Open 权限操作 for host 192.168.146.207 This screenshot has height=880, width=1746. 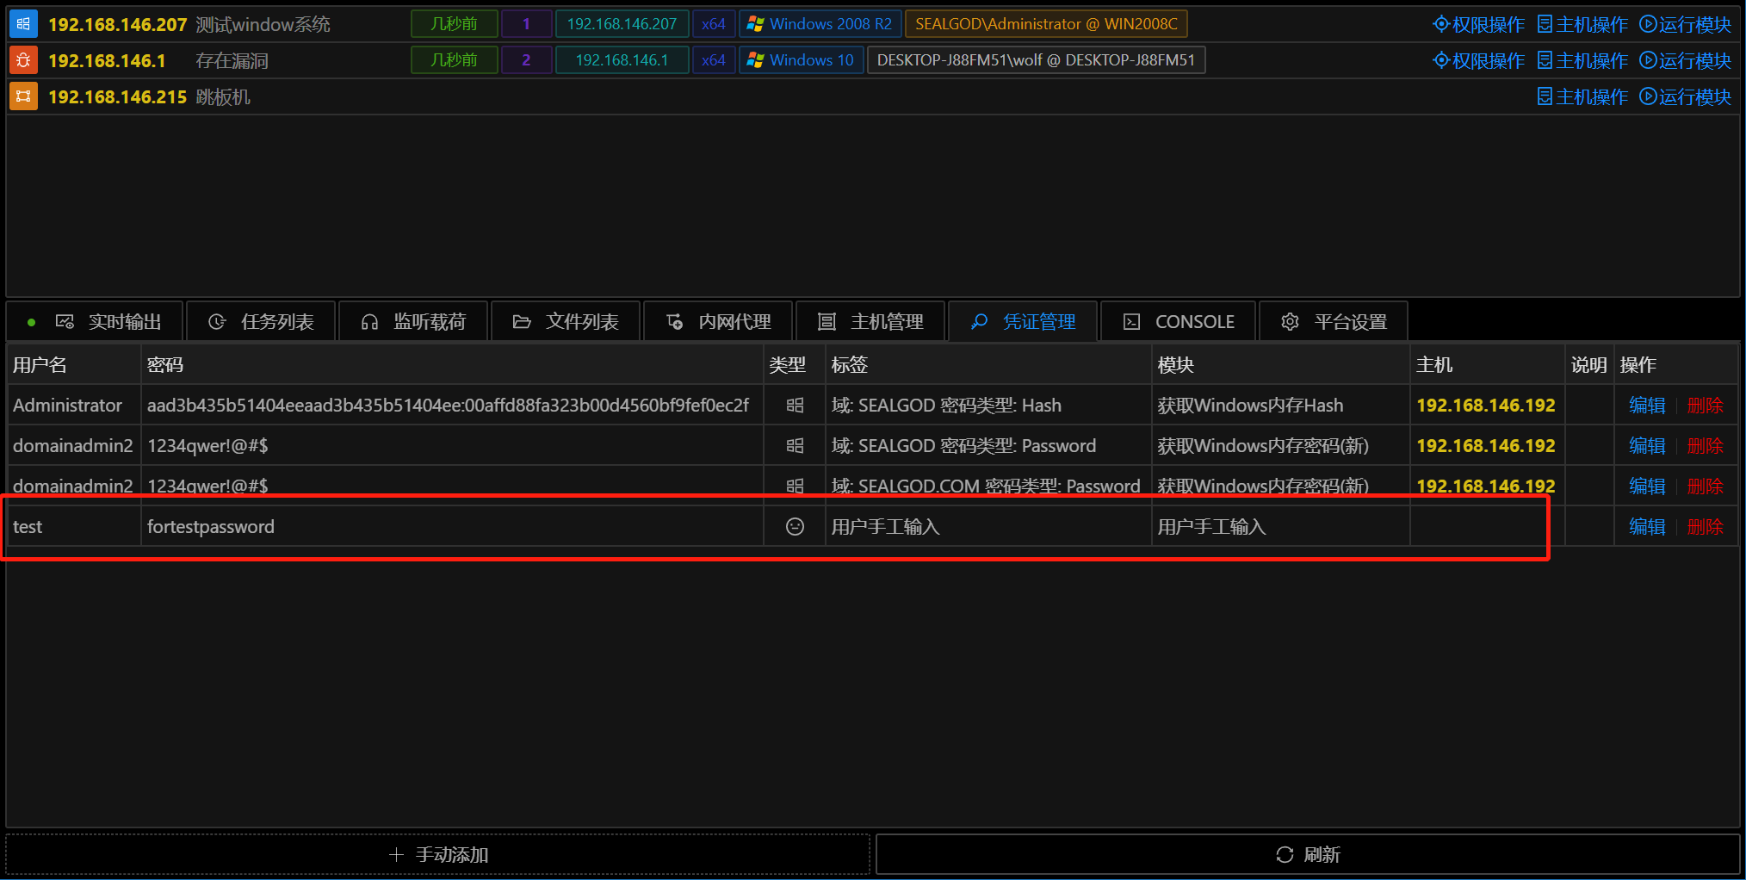pos(1479,24)
